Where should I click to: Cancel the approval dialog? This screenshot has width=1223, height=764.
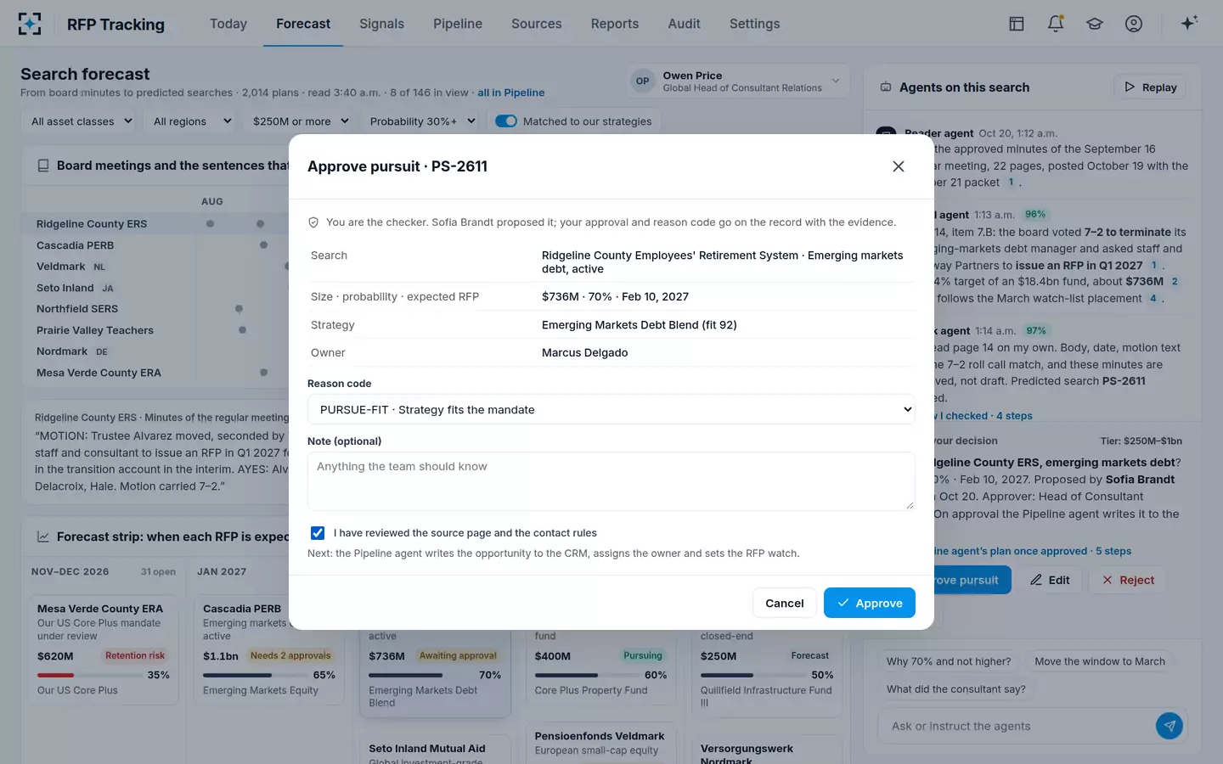click(x=784, y=603)
